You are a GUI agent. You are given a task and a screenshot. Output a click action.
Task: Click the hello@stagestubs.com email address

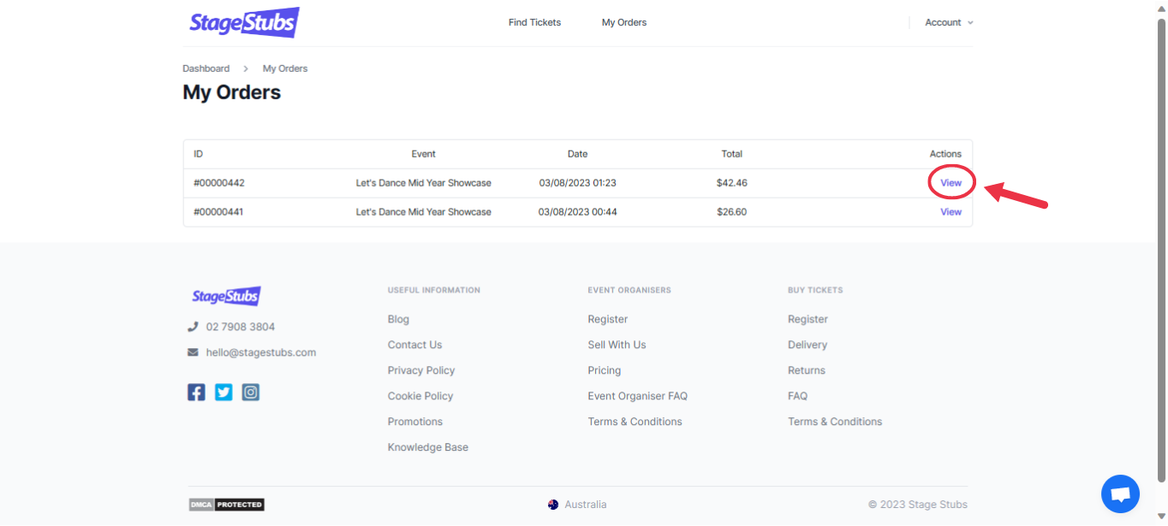click(260, 352)
